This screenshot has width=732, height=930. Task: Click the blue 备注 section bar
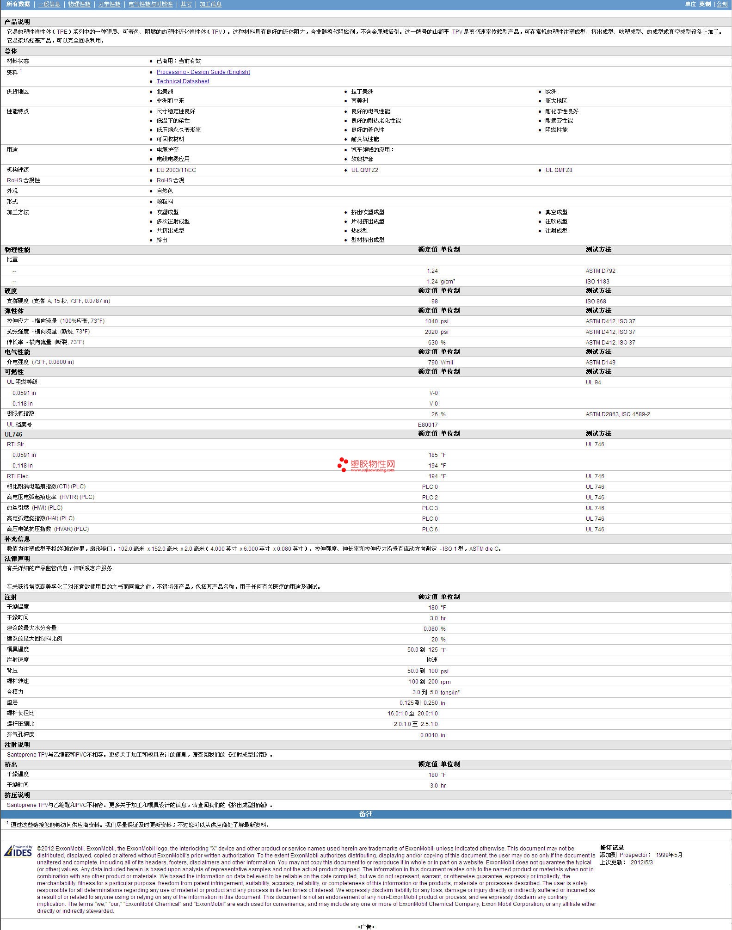[x=366, y=814]
